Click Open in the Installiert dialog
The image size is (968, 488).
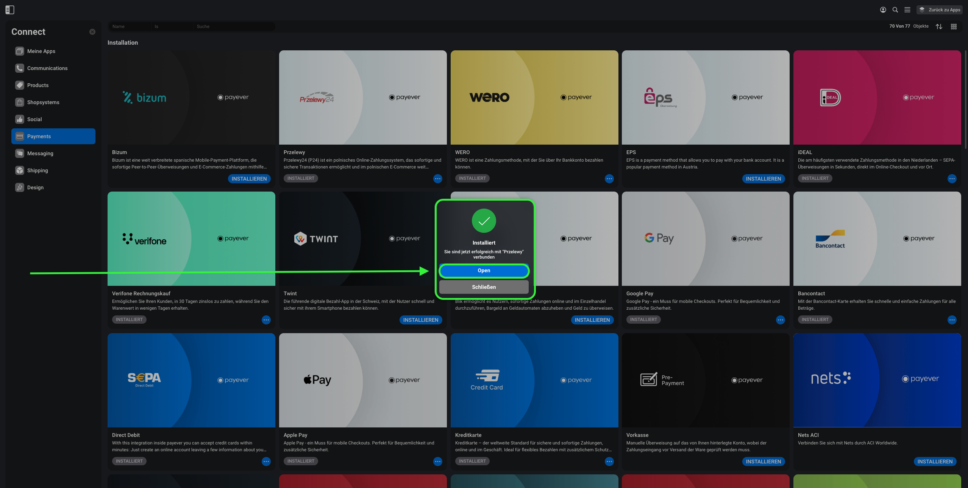[x=484, y=271]
